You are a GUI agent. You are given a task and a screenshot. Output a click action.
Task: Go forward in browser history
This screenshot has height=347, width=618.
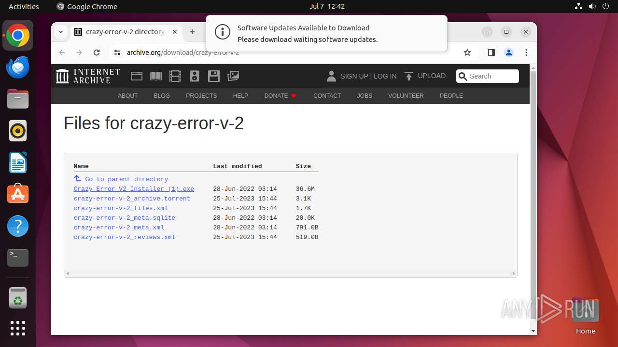click(x=79, y=53)
